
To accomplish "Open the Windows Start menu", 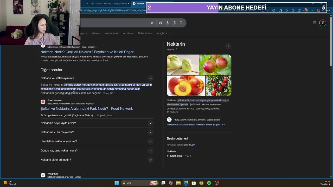I will tap(117, 183).
